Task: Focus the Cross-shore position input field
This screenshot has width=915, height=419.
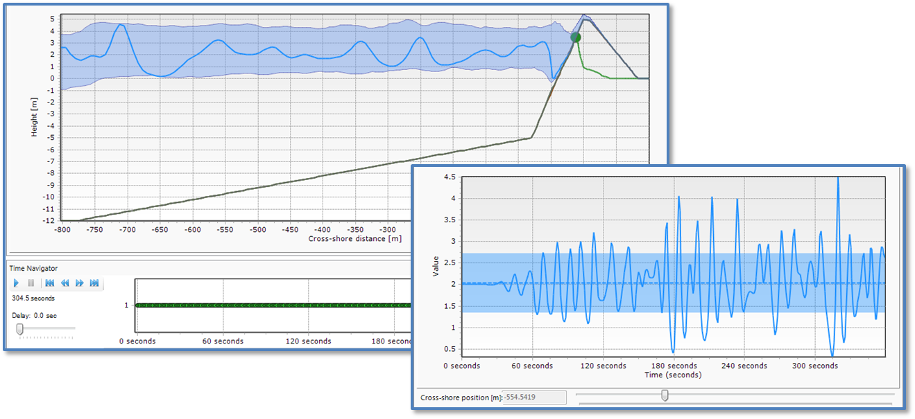Action: point(533,398)
